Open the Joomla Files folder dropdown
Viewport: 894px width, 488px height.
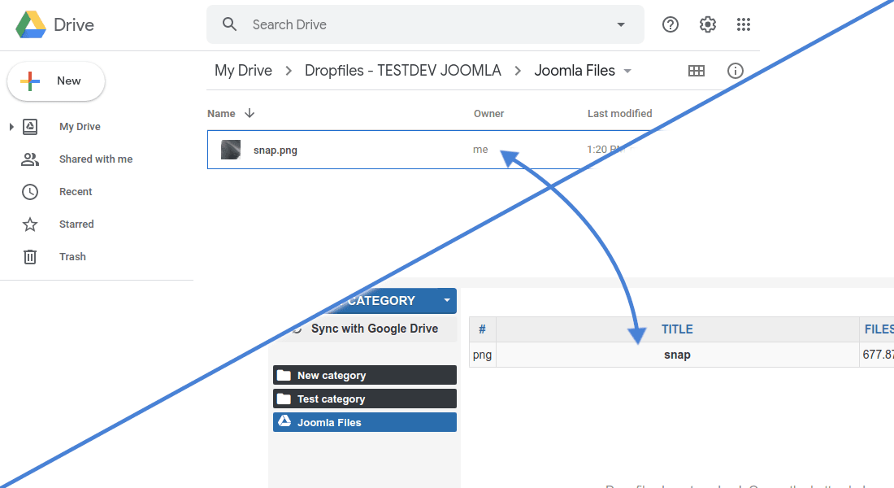(627, 72)
